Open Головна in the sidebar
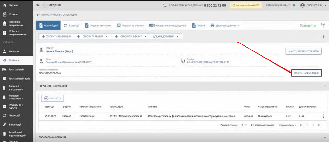Viewport: 329px width, 142px height. [16, 5]
